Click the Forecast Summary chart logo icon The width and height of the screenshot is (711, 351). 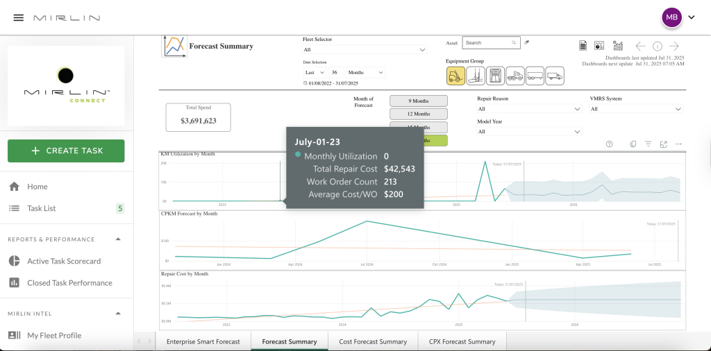174,46
